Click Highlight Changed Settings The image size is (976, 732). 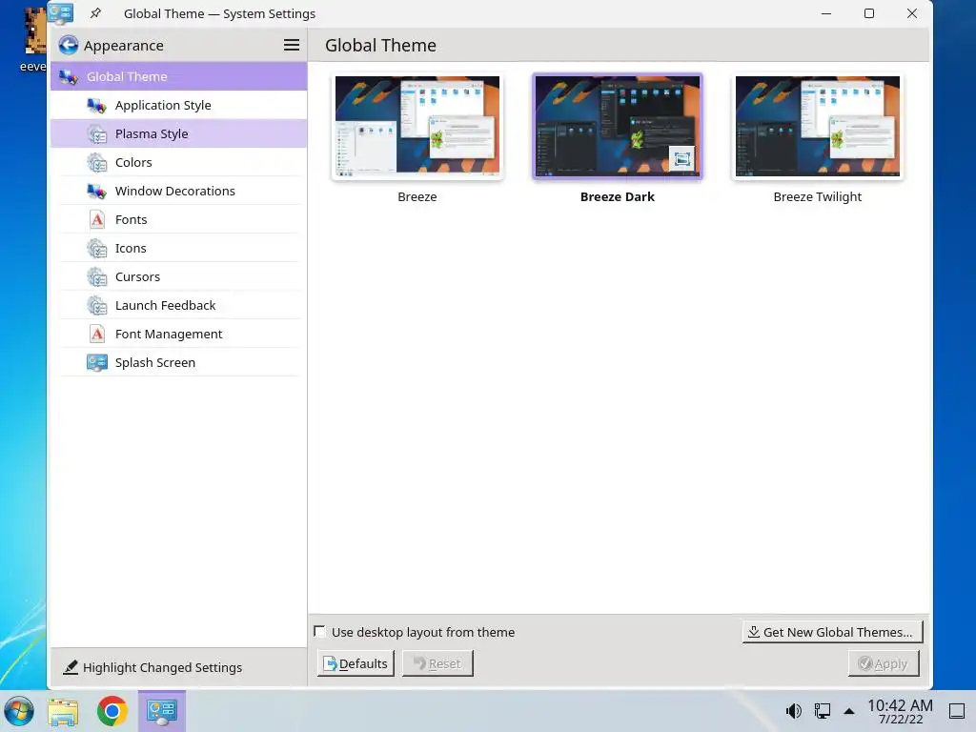coord(152,667)
